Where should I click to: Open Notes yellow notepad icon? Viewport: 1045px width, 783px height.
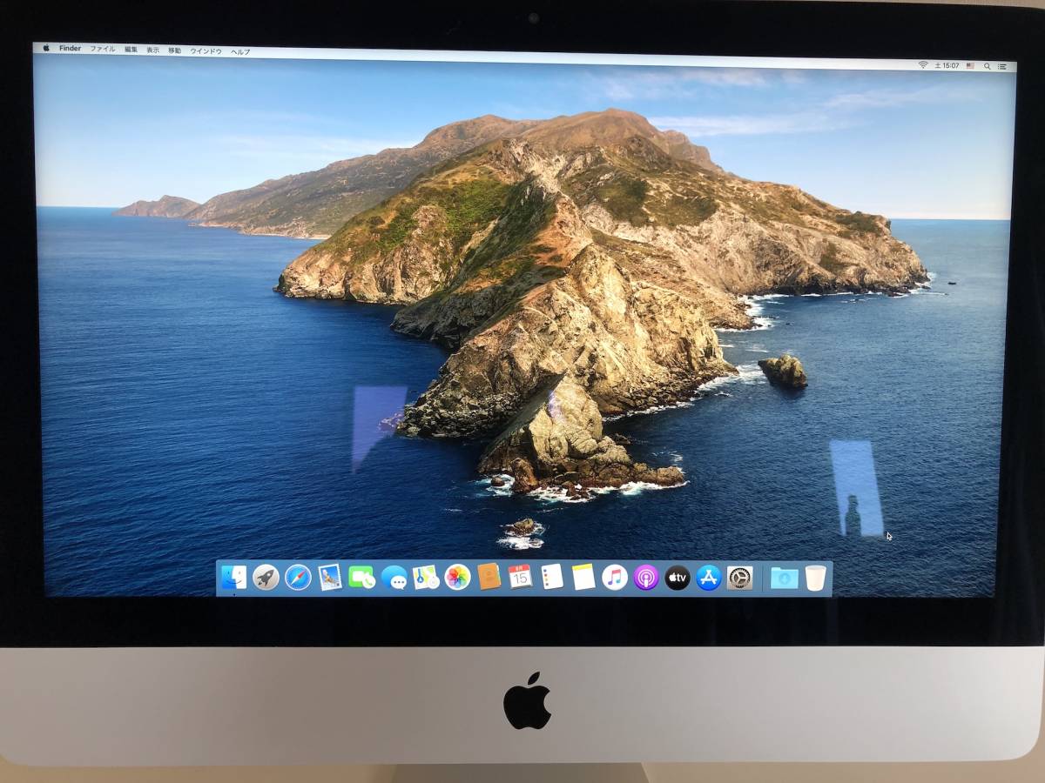[x=583, y=577]
